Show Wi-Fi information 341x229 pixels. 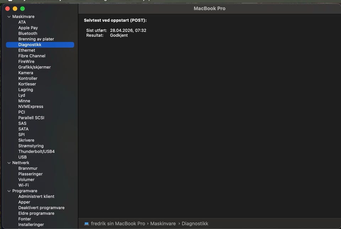[23, 185]
